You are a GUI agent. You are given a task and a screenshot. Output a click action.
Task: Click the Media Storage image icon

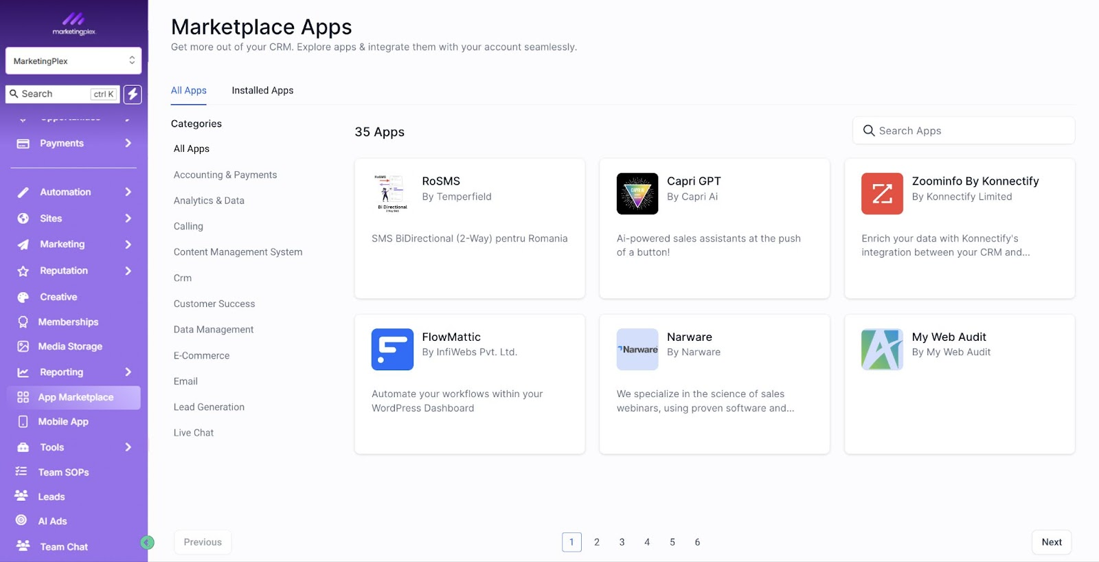pos(23,347)
